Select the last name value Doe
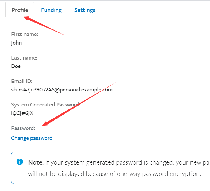The height and width of the screenshot is (191, 210). click(x=16, y=66)
